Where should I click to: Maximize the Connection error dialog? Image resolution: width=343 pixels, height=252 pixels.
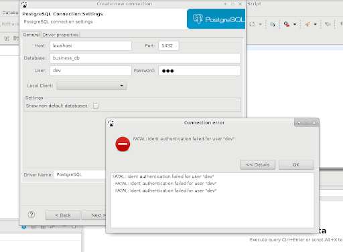[307, 123]
